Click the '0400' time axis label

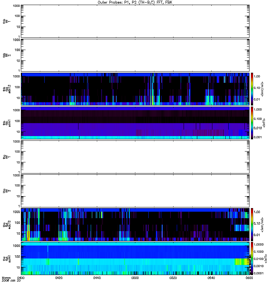(21, 278)
